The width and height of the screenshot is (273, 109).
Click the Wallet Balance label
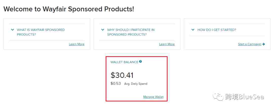click(124, 62)
